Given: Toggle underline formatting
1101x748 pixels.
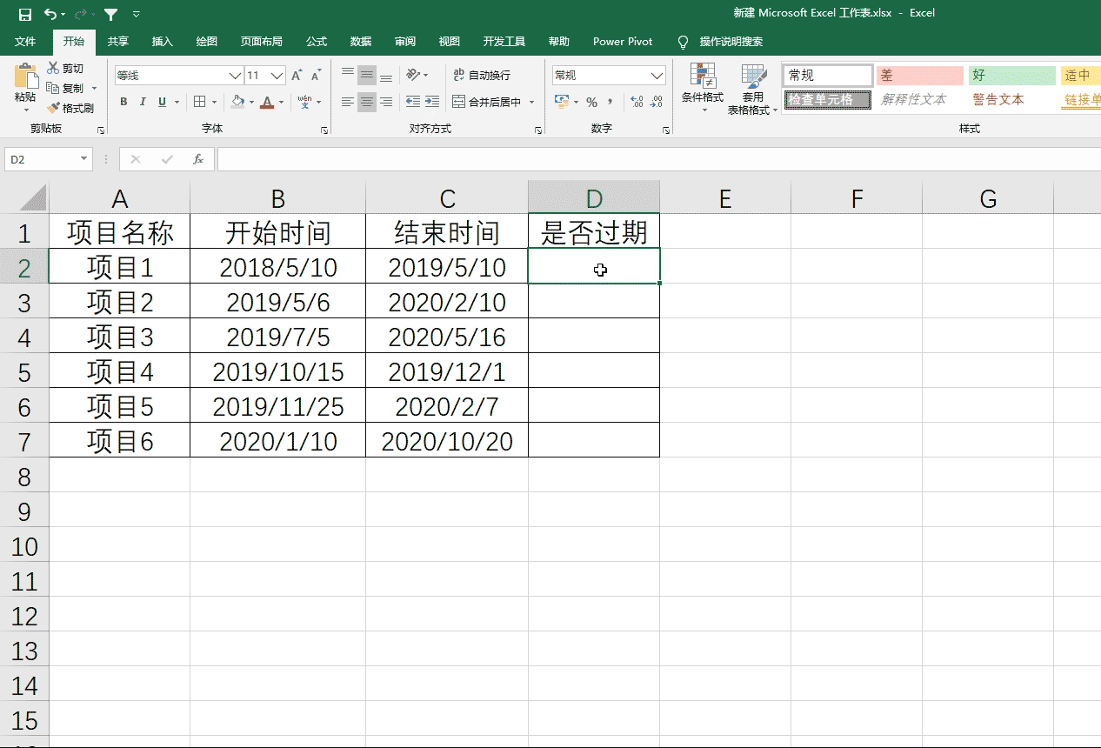Looking at the screenshot, I should coord(162,103).
